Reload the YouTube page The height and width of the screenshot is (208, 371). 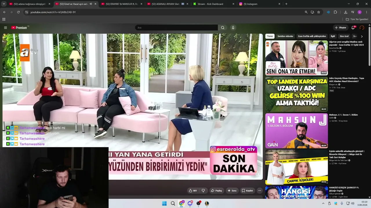(18, 12)
